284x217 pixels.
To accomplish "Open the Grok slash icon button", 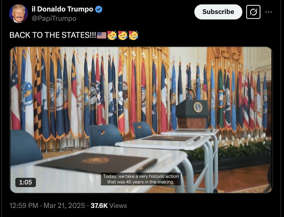I will [x=253, y=12].
